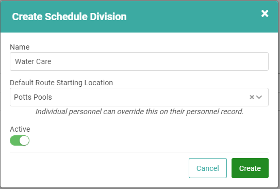Clear the Potts Pools selection

[252, 97]
